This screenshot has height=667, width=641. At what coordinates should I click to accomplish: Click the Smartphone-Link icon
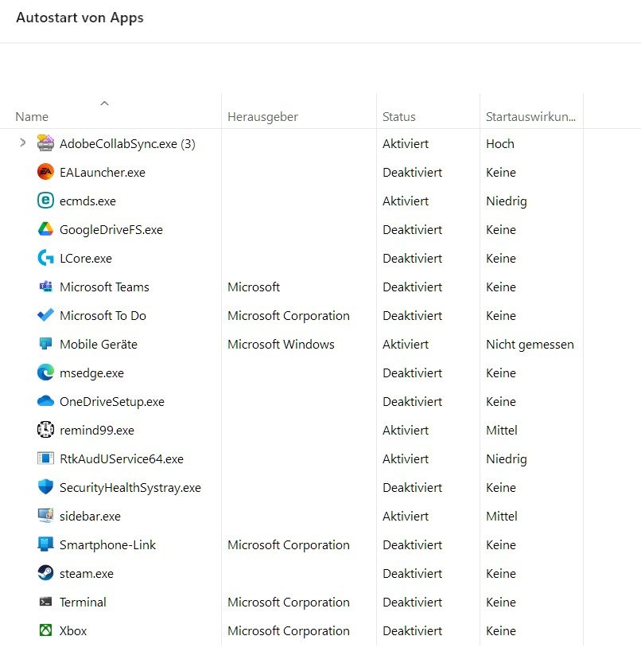(45, 544)
